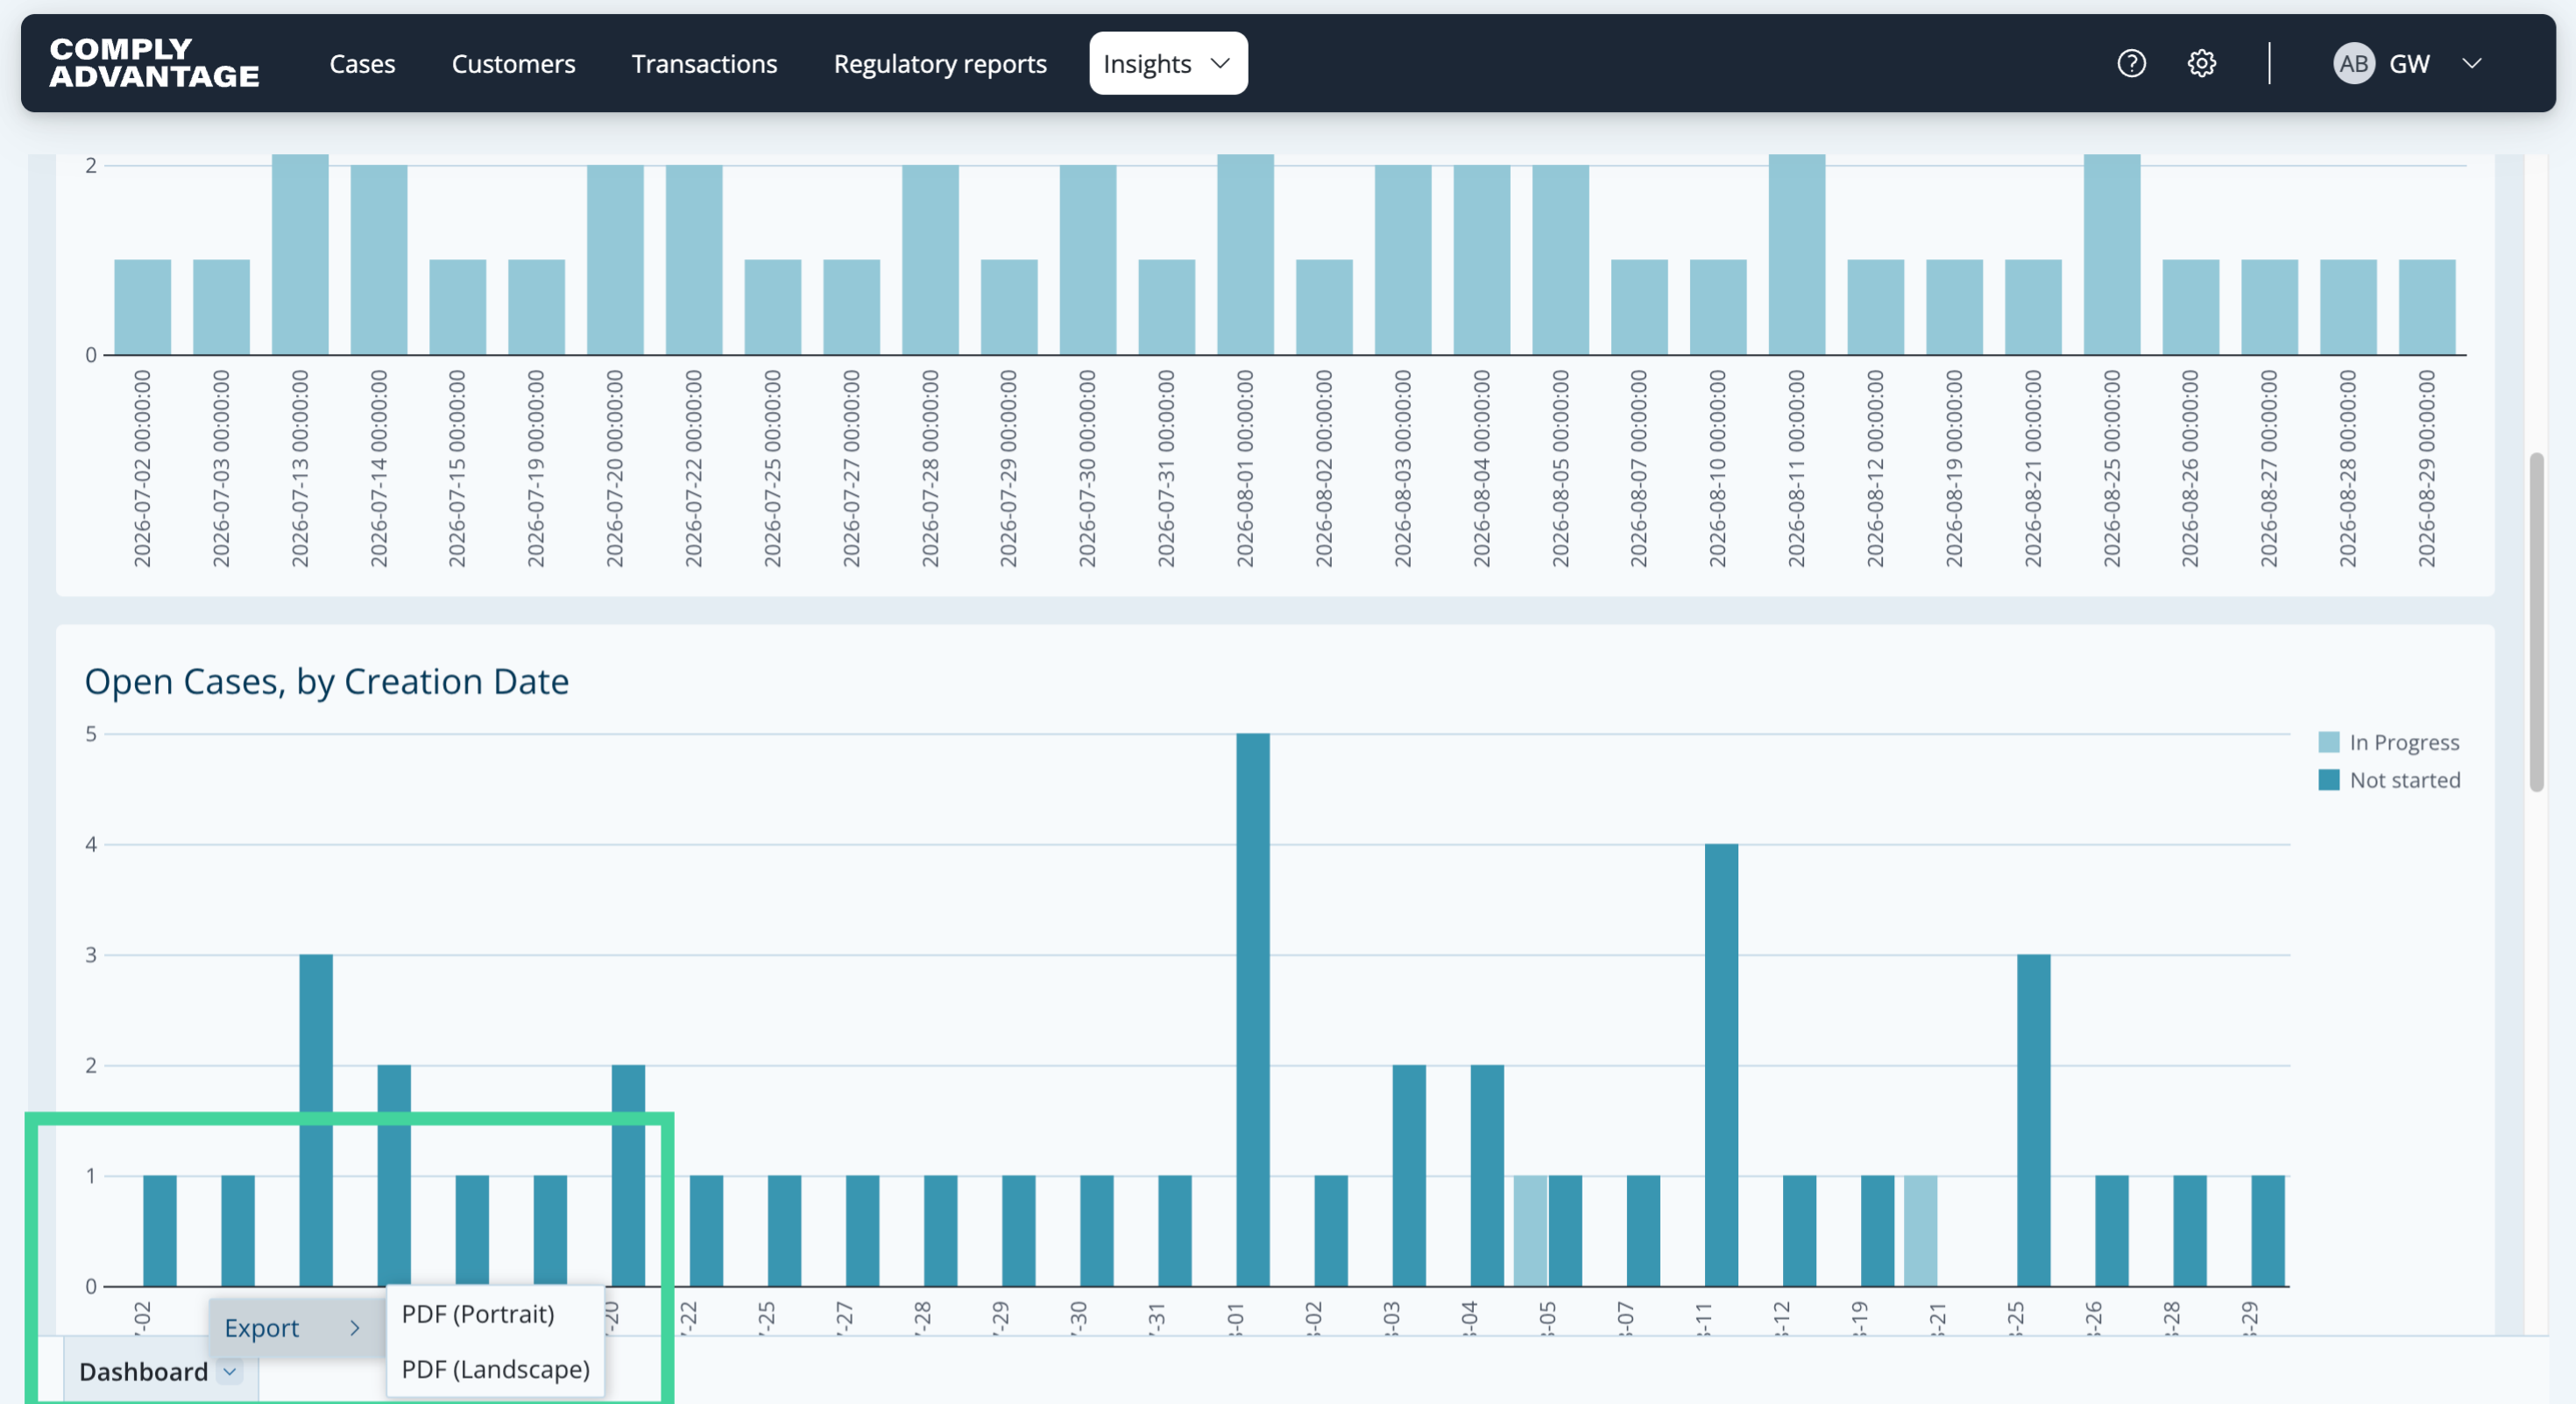Viewport: 2576px width, 1404px height.
Task: Click the In Progress legend label
Action: point(2404,742)
